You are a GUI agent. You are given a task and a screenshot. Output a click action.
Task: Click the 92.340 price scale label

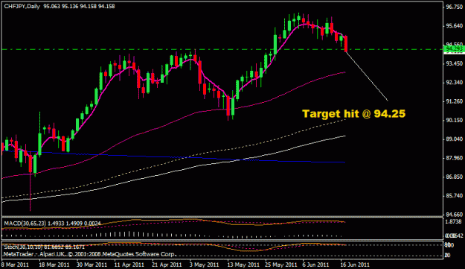click(x=455, y=82)
